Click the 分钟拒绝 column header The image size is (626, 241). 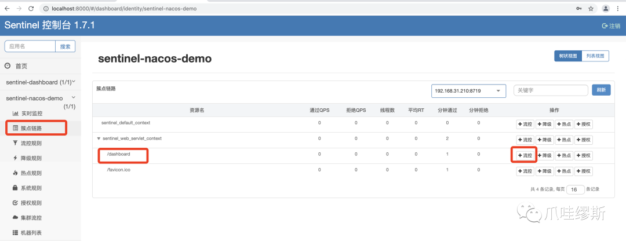tap(479, 111)
